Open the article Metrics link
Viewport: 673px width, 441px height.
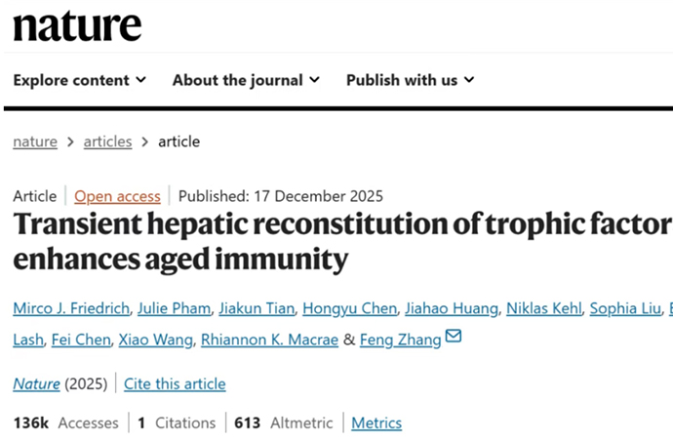(376, 422)
